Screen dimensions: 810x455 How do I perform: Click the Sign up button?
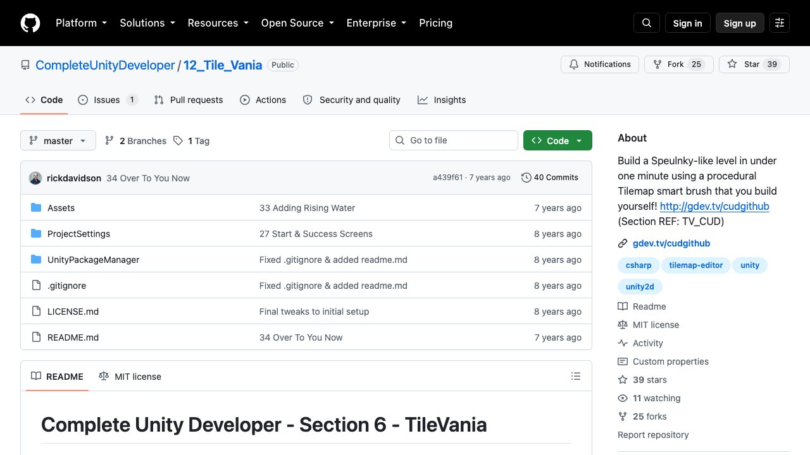point(740,23)
